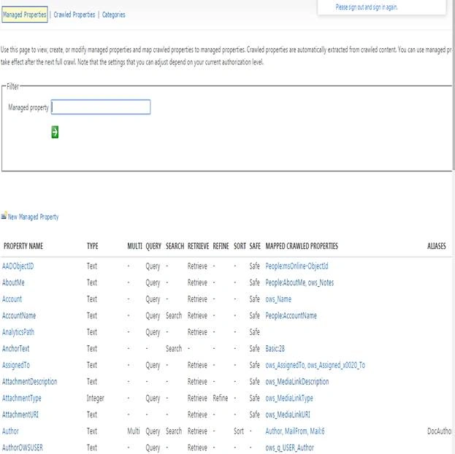This screenshot has height=454, width=455.
Task: Open the AttachmentType property
Action: 21,398
